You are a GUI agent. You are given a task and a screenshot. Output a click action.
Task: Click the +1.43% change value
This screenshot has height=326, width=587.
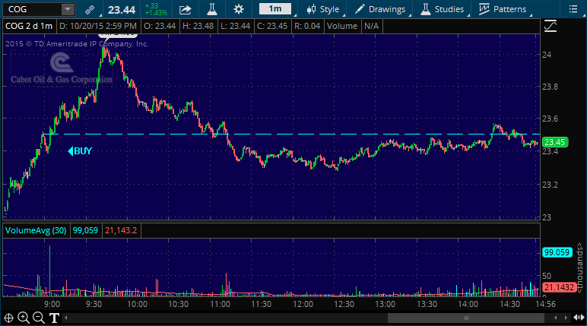click(x=156, y=13)
